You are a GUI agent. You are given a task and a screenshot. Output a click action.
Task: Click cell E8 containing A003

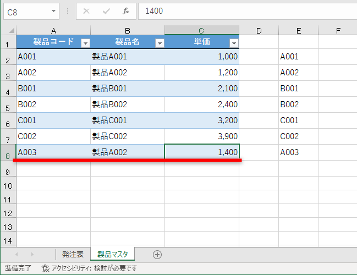click(x=299, y=152)
